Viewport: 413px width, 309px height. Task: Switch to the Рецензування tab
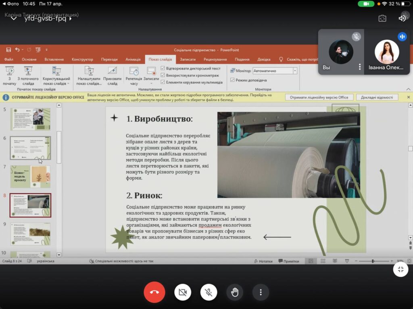(x=215, y=60)
